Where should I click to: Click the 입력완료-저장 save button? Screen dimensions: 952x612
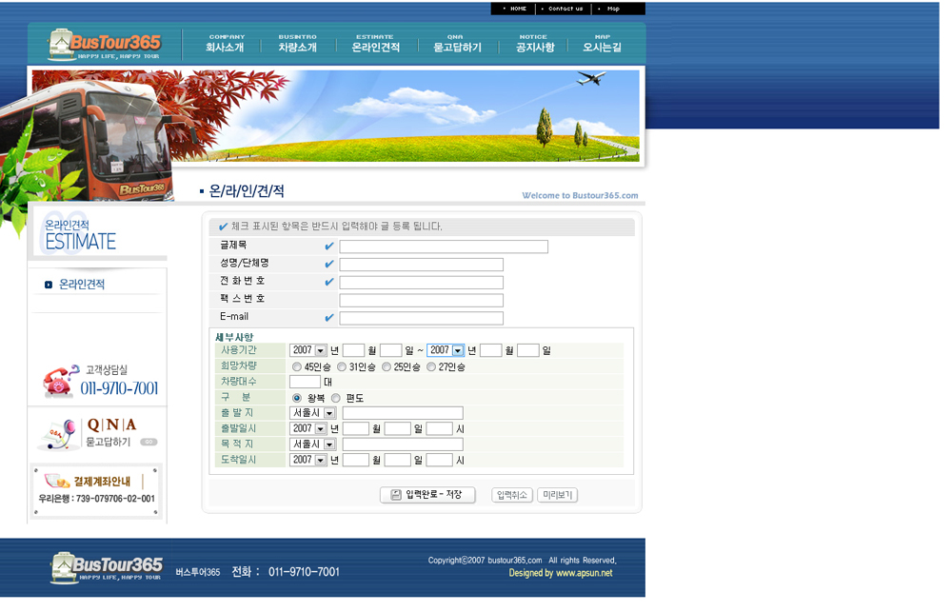tap(427, 495)
